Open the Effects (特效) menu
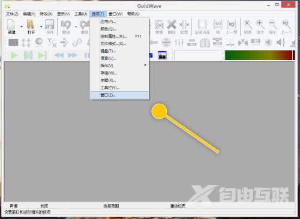 click(x=46, y=14)
